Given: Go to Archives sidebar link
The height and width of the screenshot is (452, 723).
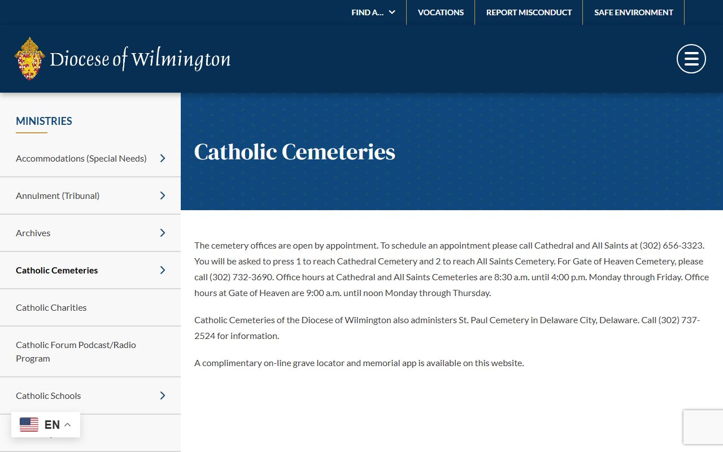Looking at the screenshot, I should pyautogui.click(x=33, y=233).
